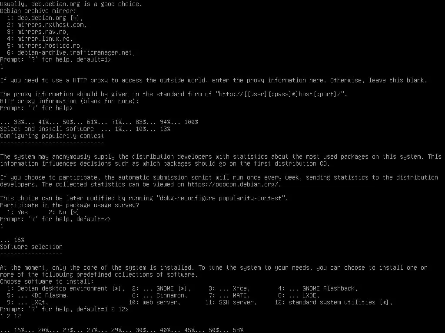The height and width of the screenshot is (333, 445).
Task: Choose the KDE Plasma desktop option
Action: tap(38, 295)
